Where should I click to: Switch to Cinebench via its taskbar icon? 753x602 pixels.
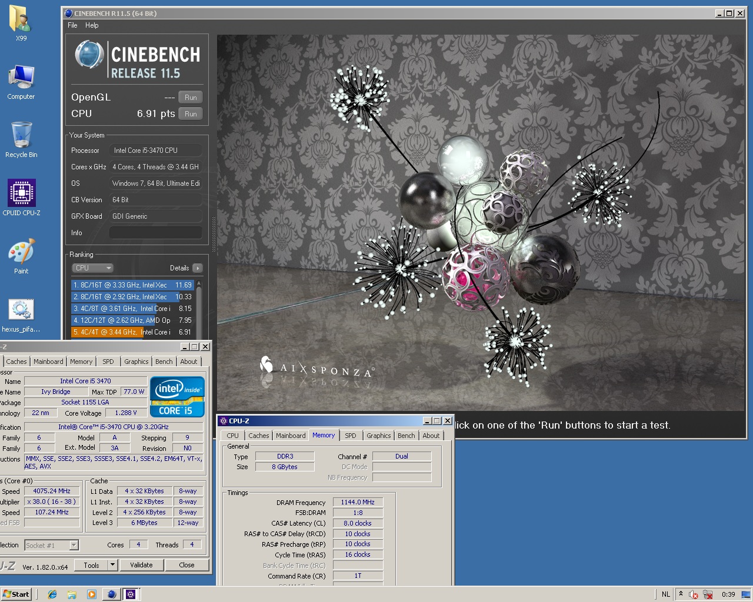tap(111, 594)
